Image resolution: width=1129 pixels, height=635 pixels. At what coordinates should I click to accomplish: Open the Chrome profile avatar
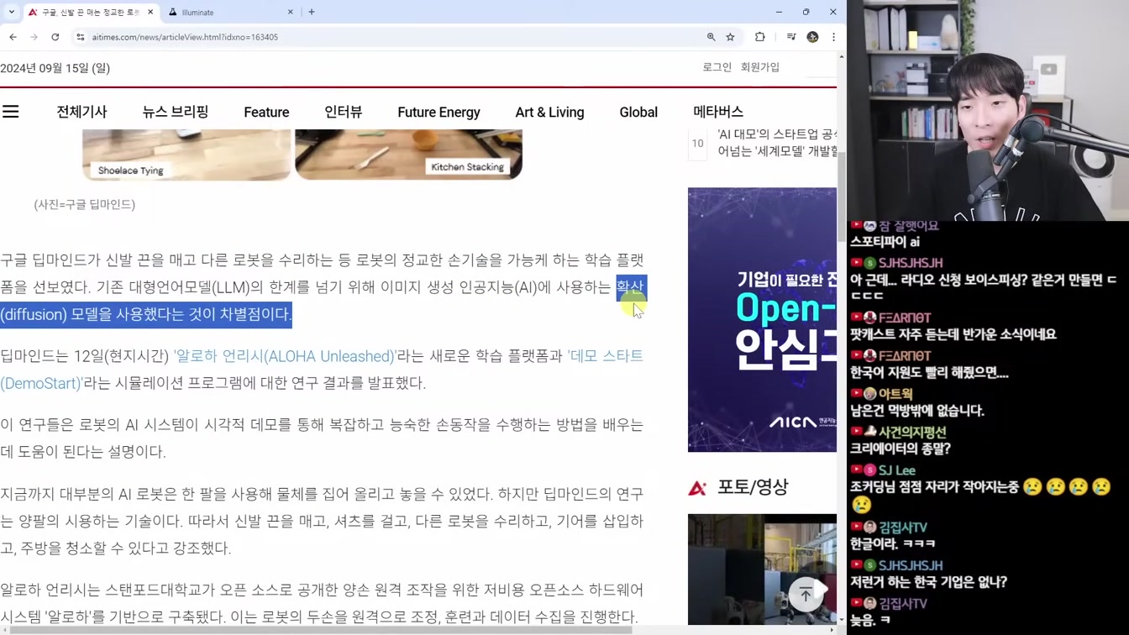812,37
